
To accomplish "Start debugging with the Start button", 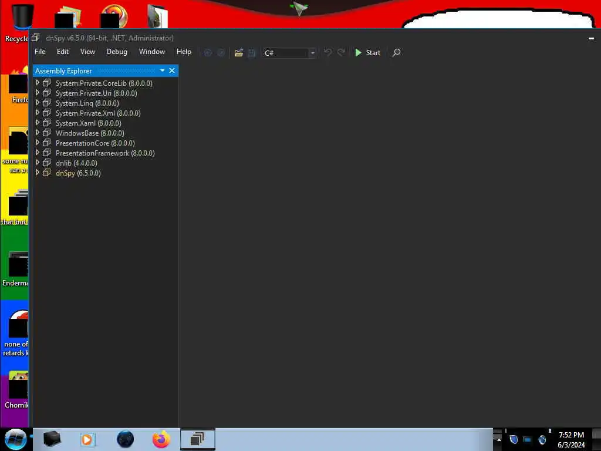I will point(367,52).
